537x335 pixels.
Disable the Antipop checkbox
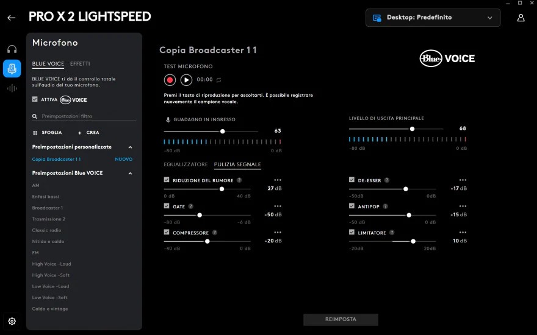click(x=351, y=206)
